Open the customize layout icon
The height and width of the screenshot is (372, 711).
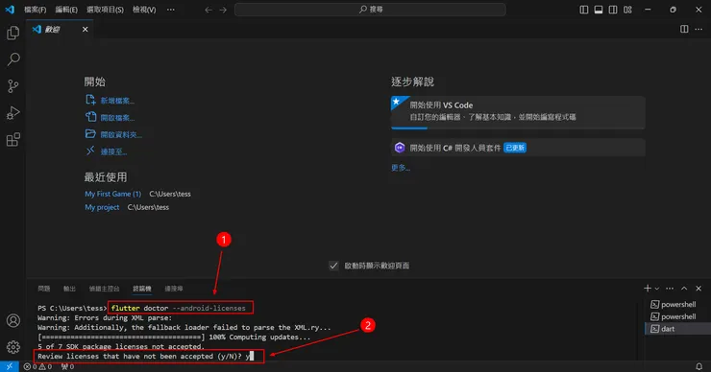(627, 10)
